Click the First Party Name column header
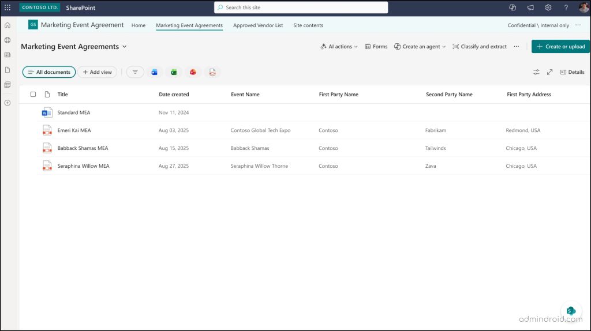591x331 pixels. coord(338,95)
